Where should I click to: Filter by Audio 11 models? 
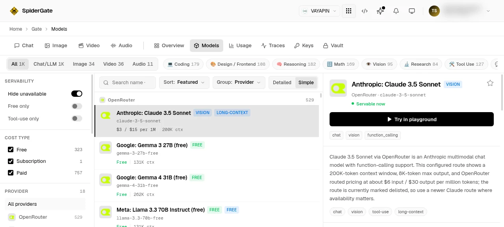(143, 64)
